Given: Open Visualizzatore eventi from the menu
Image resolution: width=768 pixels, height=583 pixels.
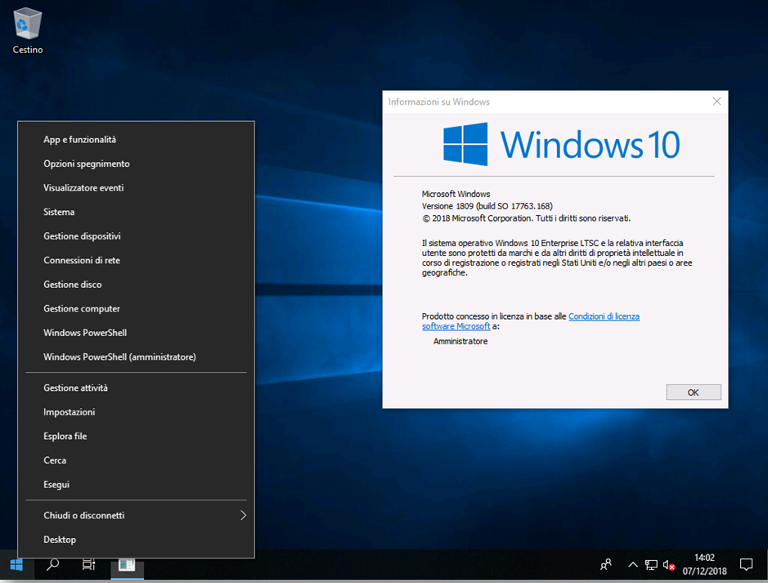Looking at the screenshot, I should click(x=136, y=187).
